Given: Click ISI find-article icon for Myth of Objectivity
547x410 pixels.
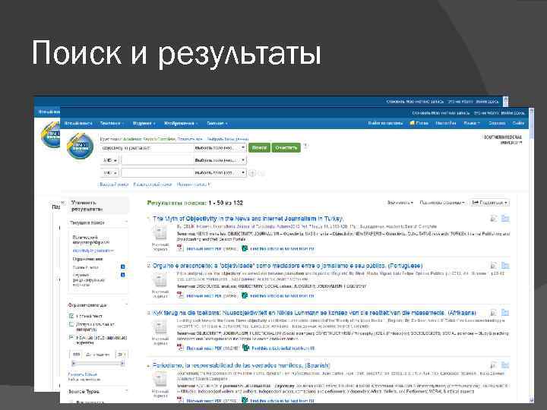Looking at the screenshot, I should 245,248.
